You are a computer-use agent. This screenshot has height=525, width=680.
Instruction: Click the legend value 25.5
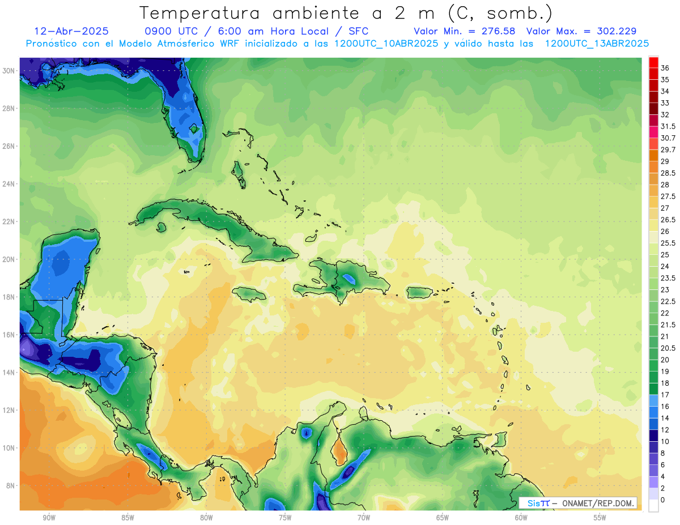(668, 243)
